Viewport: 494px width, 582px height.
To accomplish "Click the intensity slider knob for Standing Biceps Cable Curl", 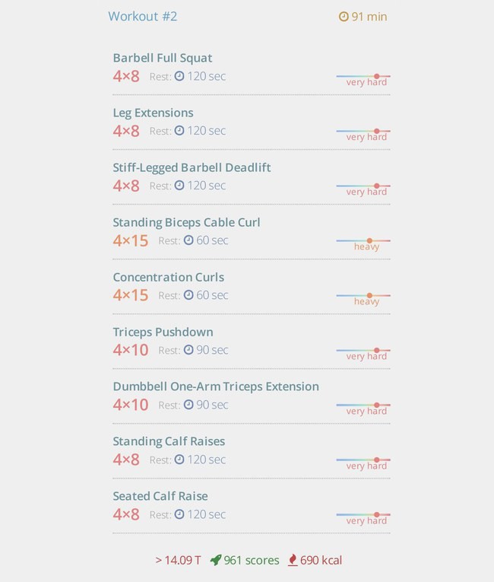I will pos(369,240).
